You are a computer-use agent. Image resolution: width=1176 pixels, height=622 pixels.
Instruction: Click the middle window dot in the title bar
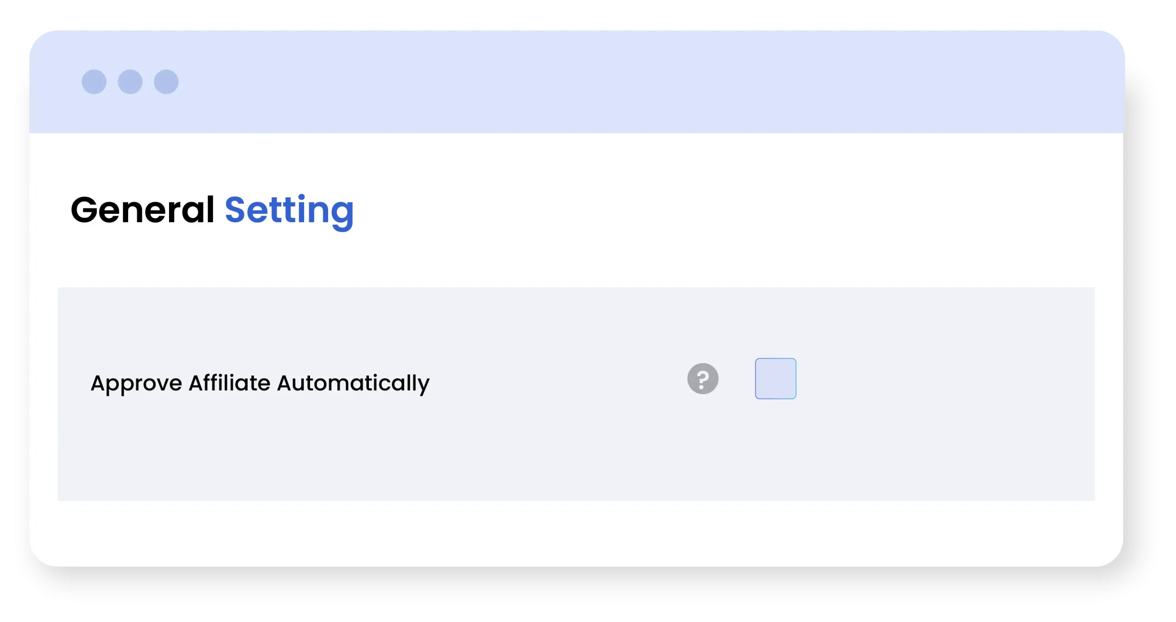130,82
